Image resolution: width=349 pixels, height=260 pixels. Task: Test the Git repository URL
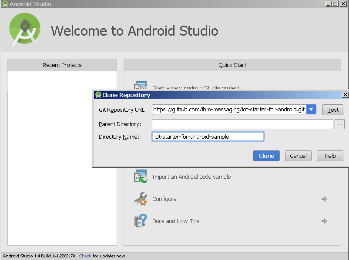tap(333, 110)
